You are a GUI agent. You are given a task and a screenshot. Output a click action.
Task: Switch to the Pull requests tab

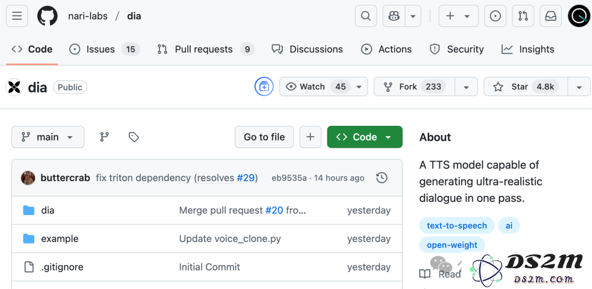(x=206, y=49)
